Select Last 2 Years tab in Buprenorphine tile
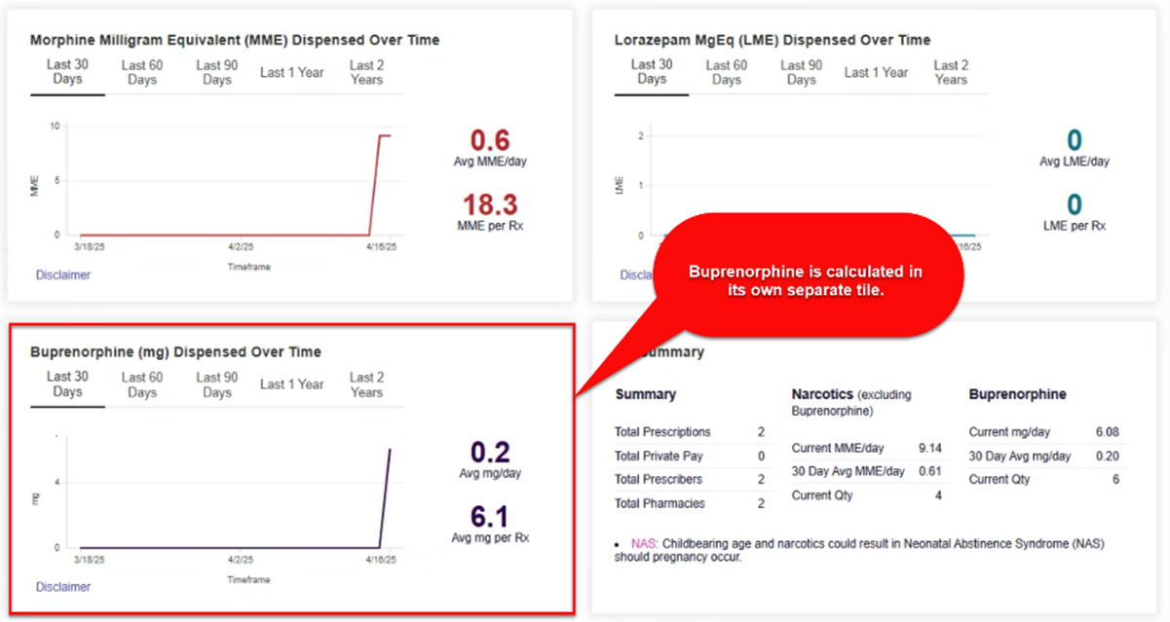Viewport: 1170px width, 622px height. point(366,384)
